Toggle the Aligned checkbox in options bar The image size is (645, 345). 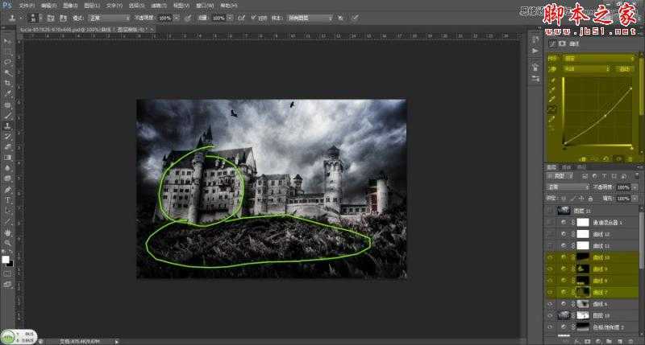pyautogui.click(x=254, y=18)
